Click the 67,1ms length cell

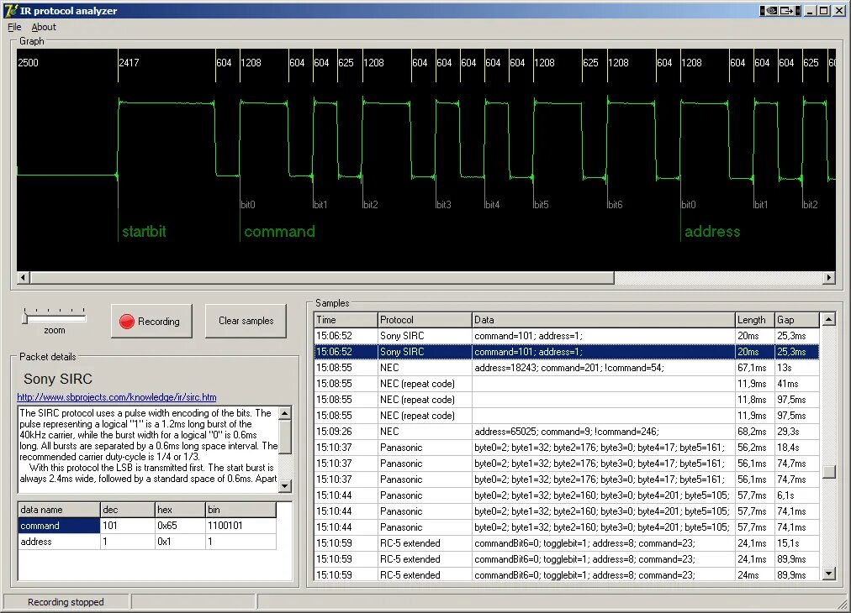click(754, 368)
